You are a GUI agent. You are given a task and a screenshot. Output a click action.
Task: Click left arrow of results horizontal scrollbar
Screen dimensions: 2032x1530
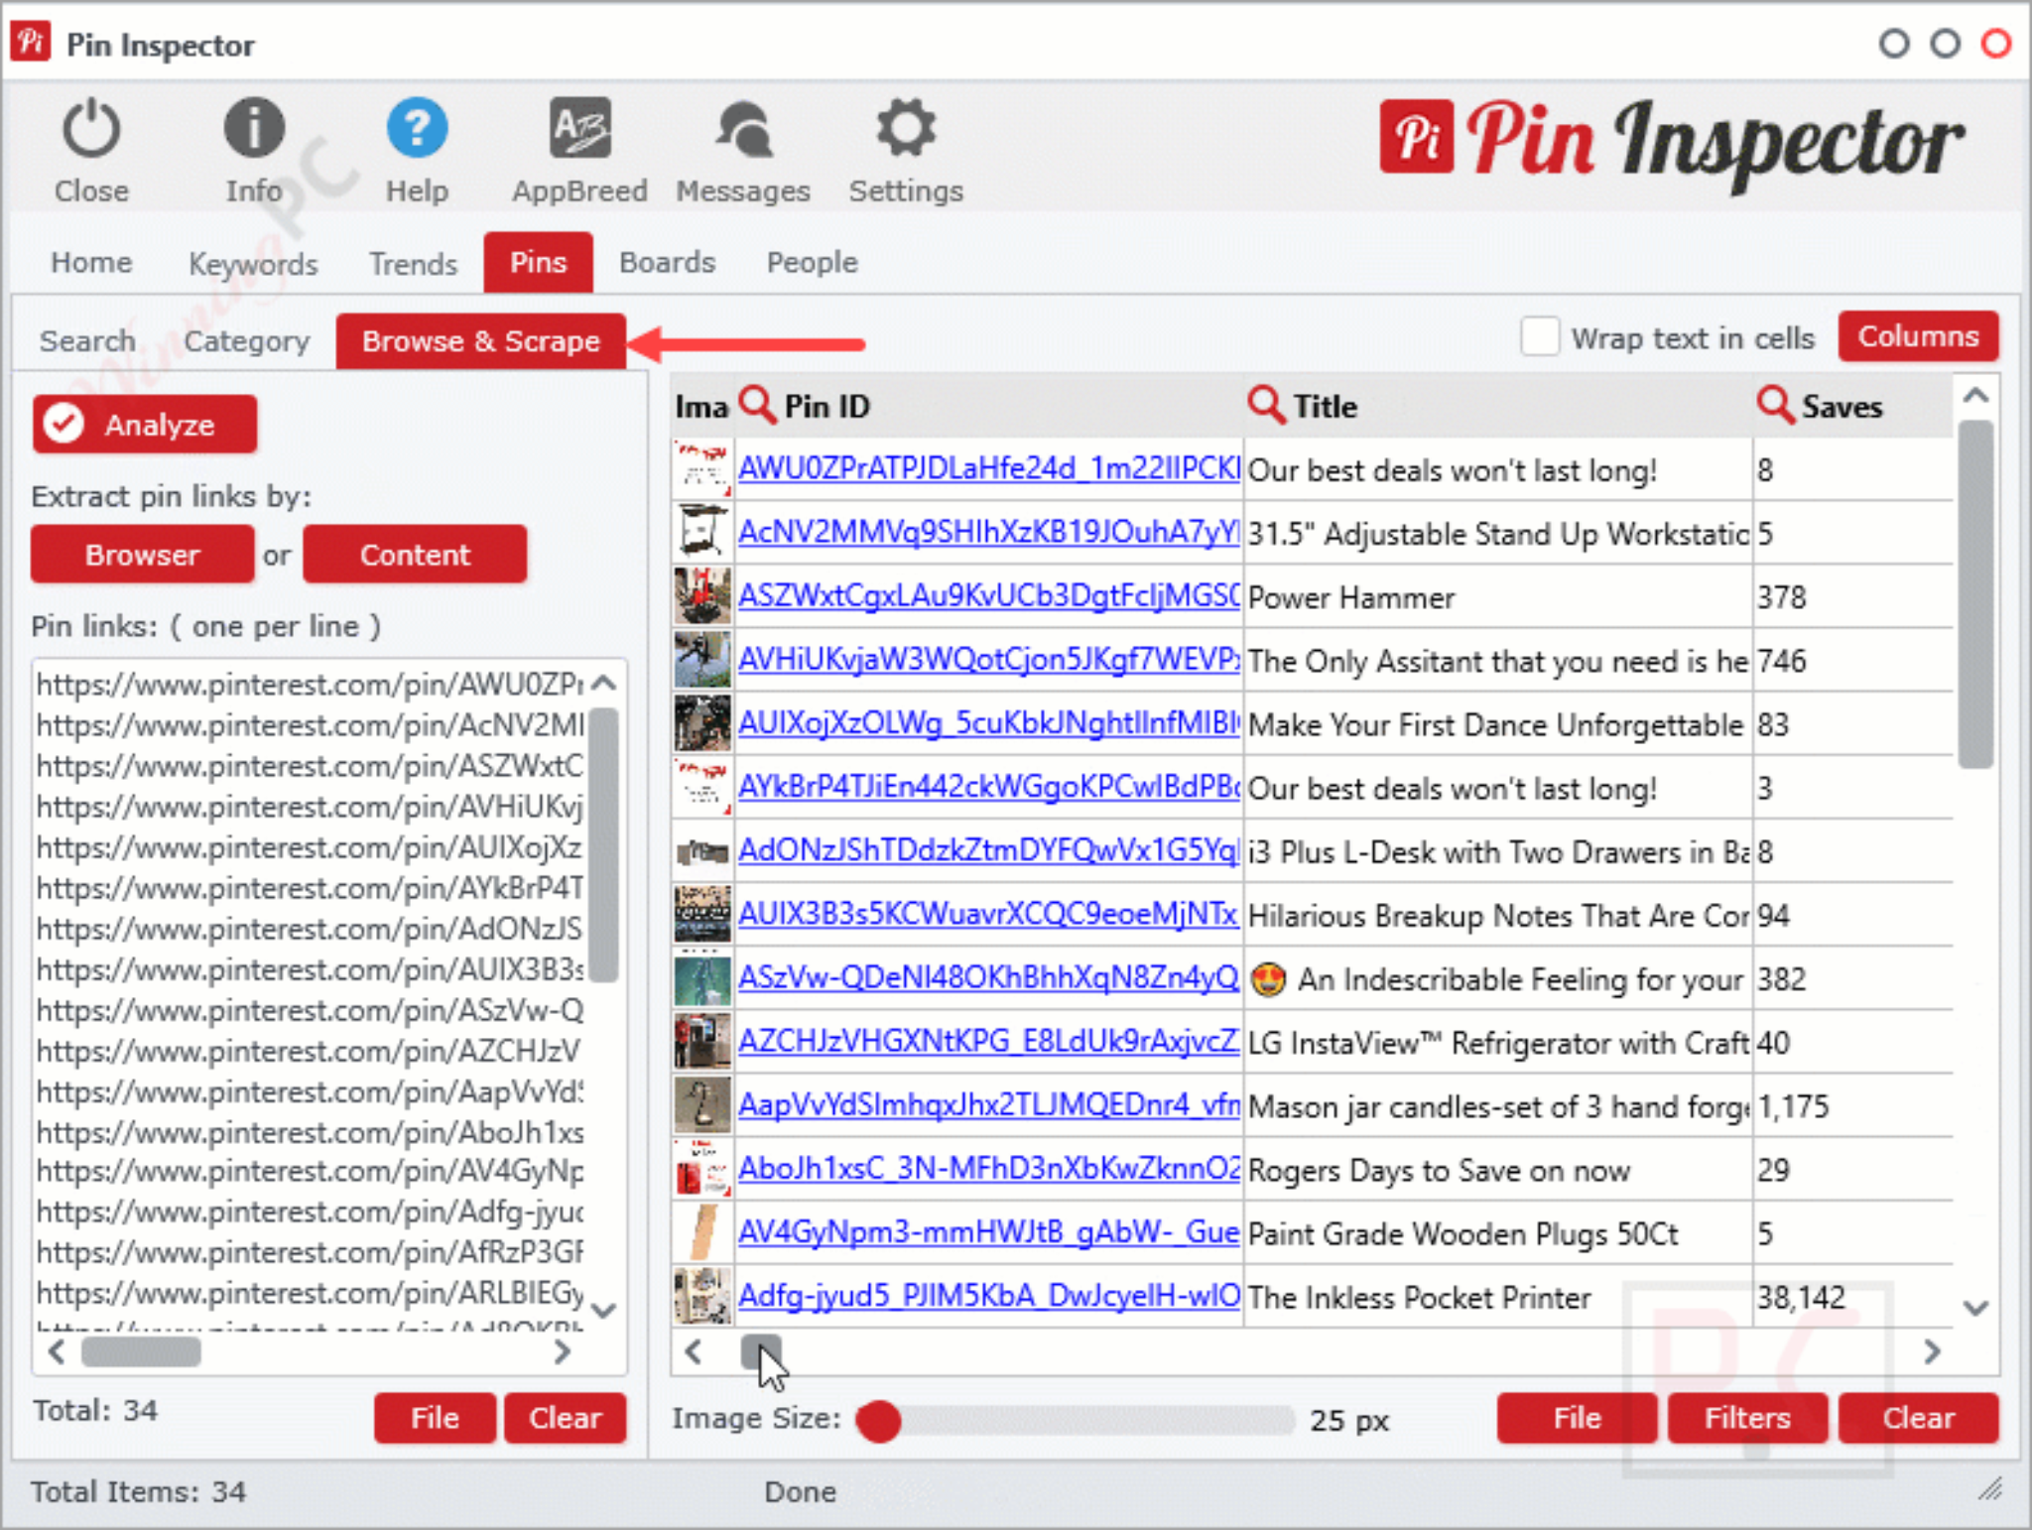(x=695, y=1351)
